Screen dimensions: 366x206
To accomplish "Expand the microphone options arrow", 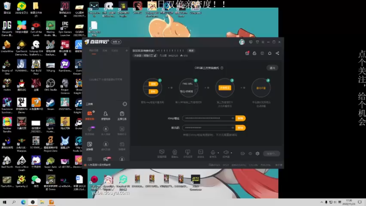I will (x=218, y=153).
